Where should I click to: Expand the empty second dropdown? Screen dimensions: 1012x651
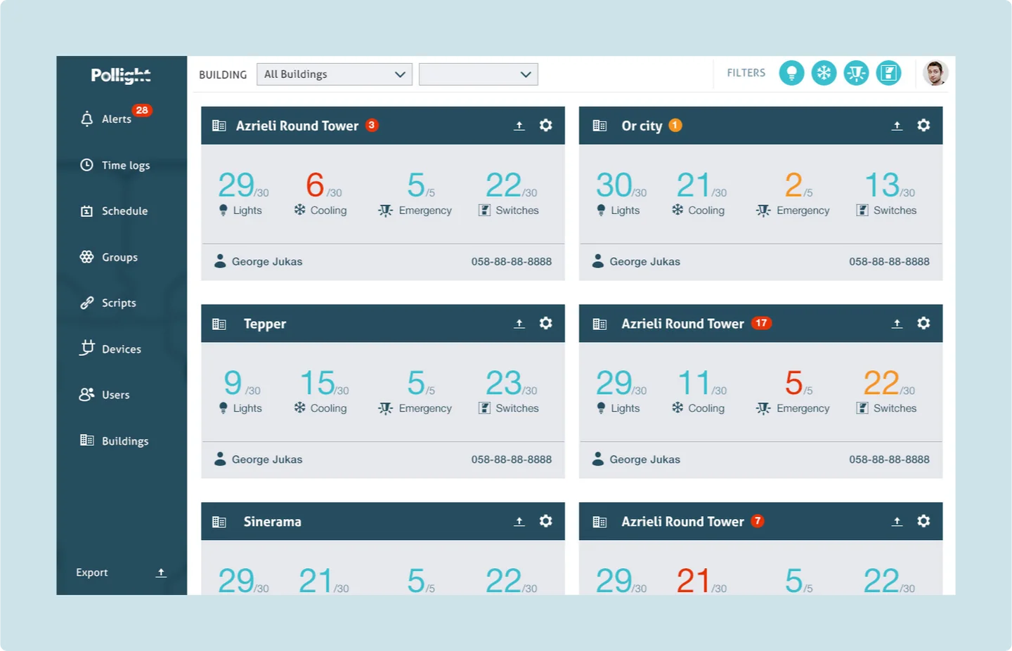point(479,74)
